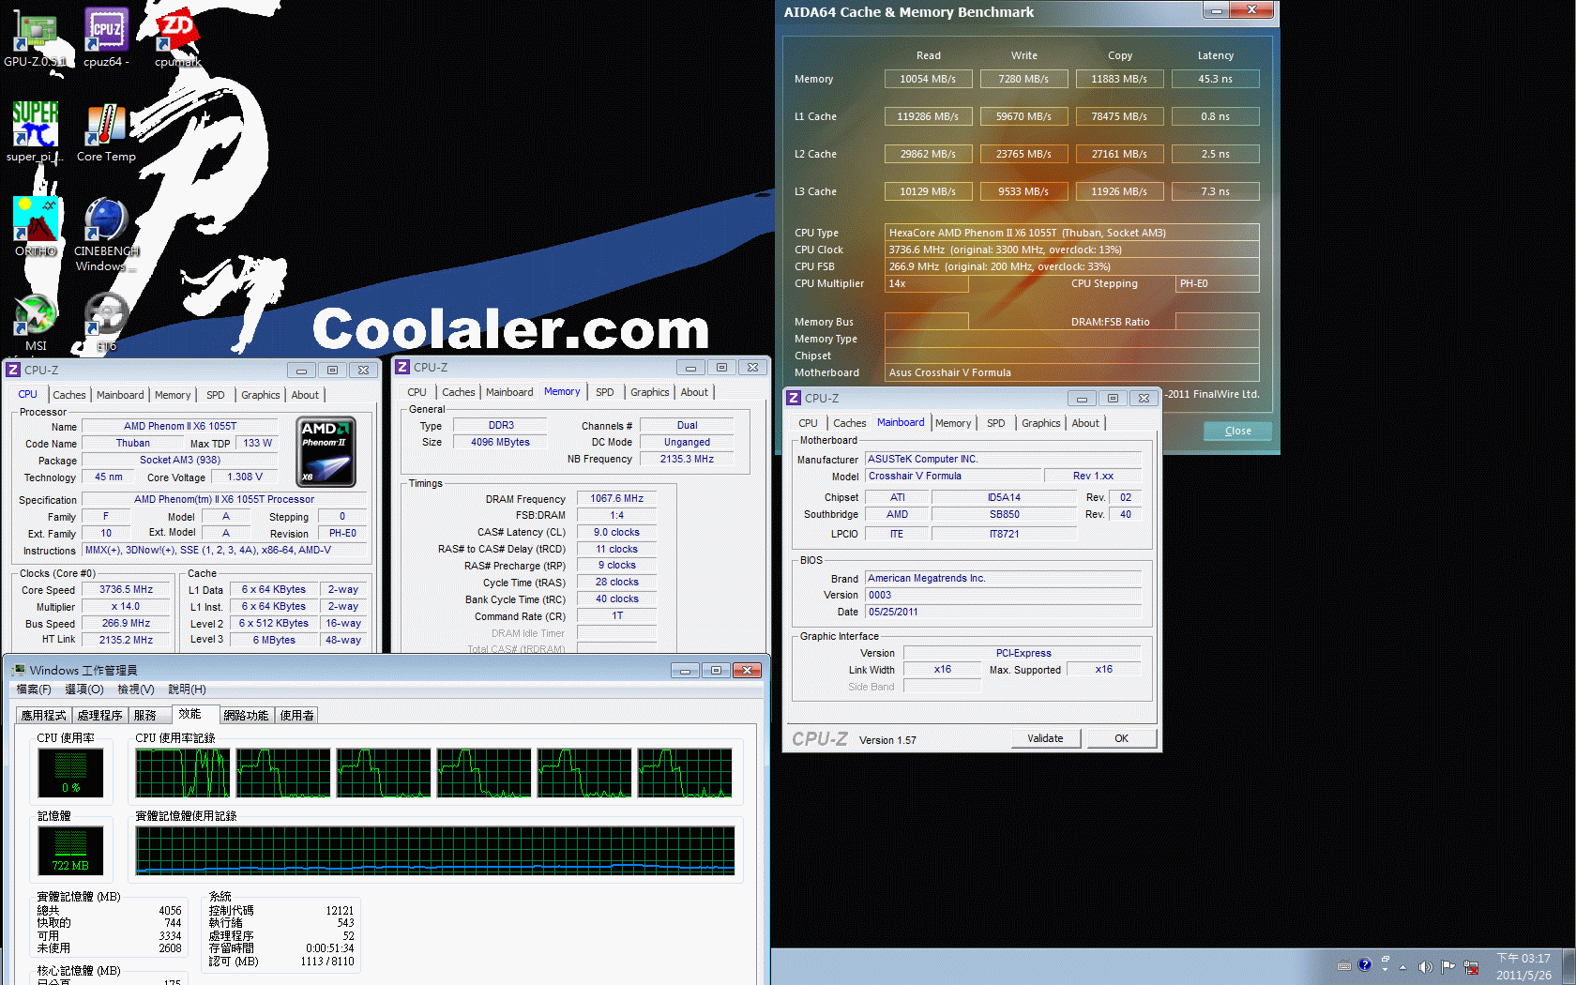Click the Z logo on the left CPU-Z title bar
The width and height of the screenshot is (1576, 985).
point(13,370)
